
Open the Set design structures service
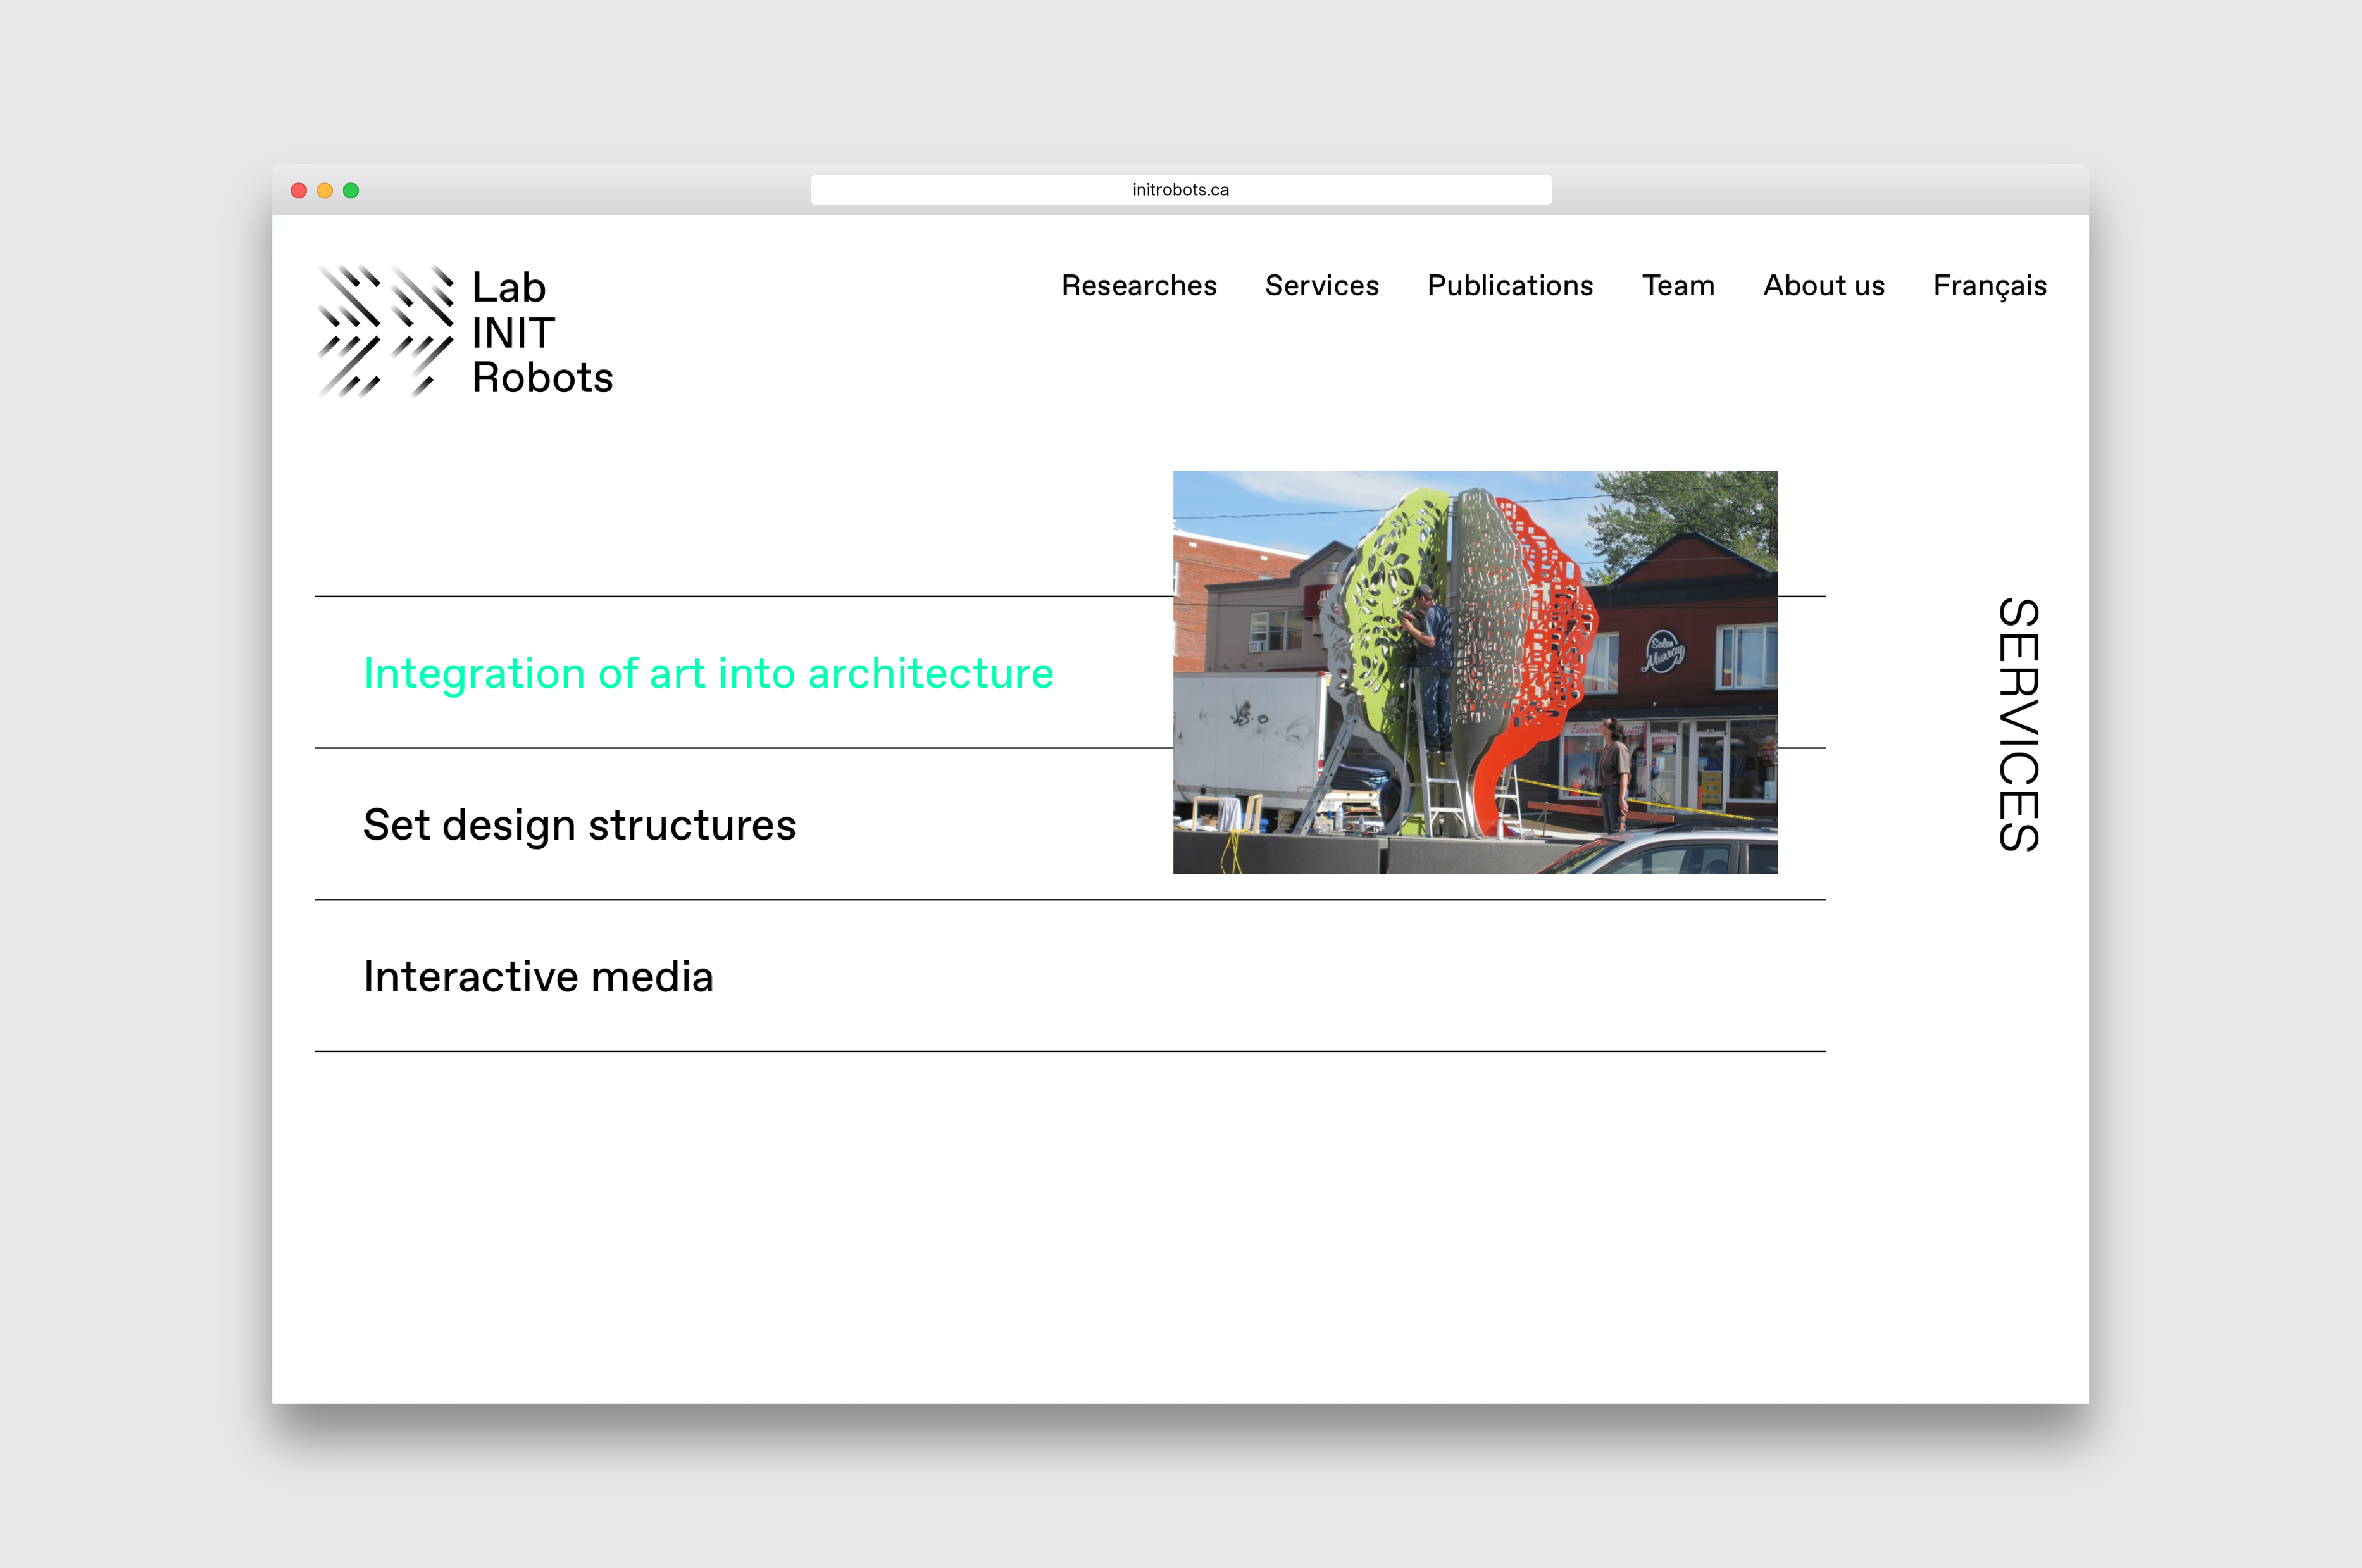click(x=579, y=826)
